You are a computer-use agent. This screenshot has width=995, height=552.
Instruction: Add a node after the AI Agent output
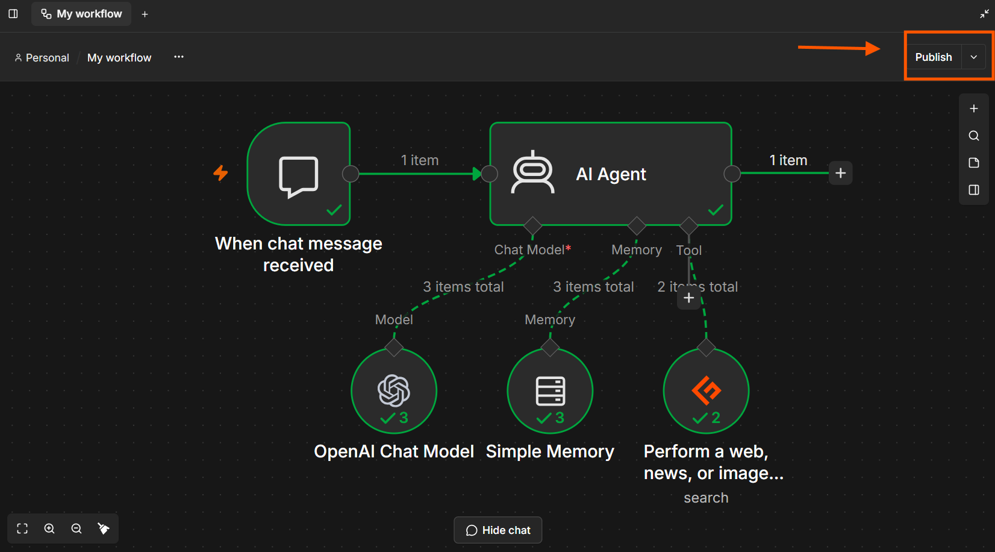pos(841,174)
